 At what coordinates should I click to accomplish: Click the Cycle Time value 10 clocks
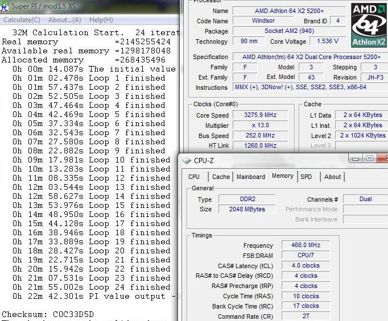coord(306,296)
